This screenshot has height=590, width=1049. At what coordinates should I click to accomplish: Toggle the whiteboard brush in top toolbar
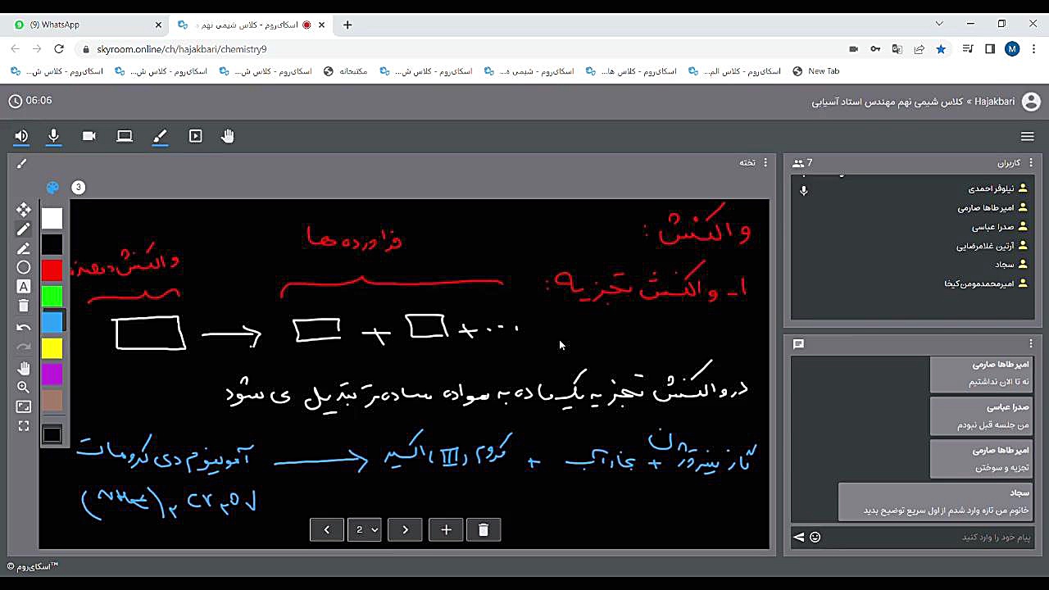point(160,136)
